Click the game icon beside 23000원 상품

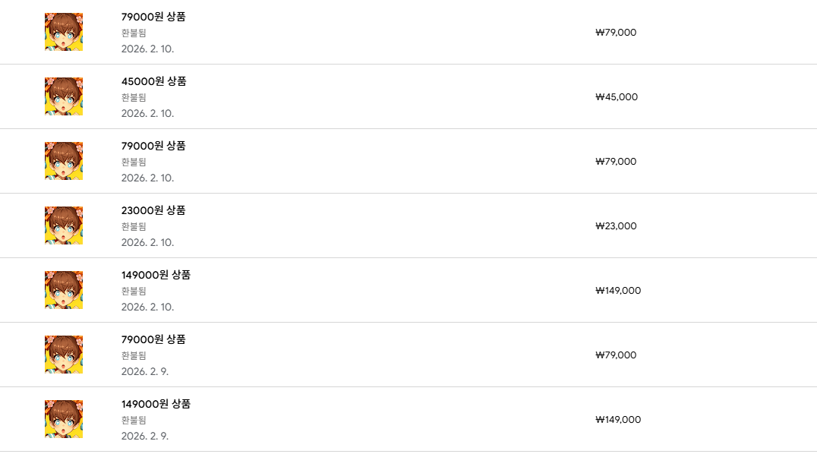pyautogui.click(x=64, y=225)
